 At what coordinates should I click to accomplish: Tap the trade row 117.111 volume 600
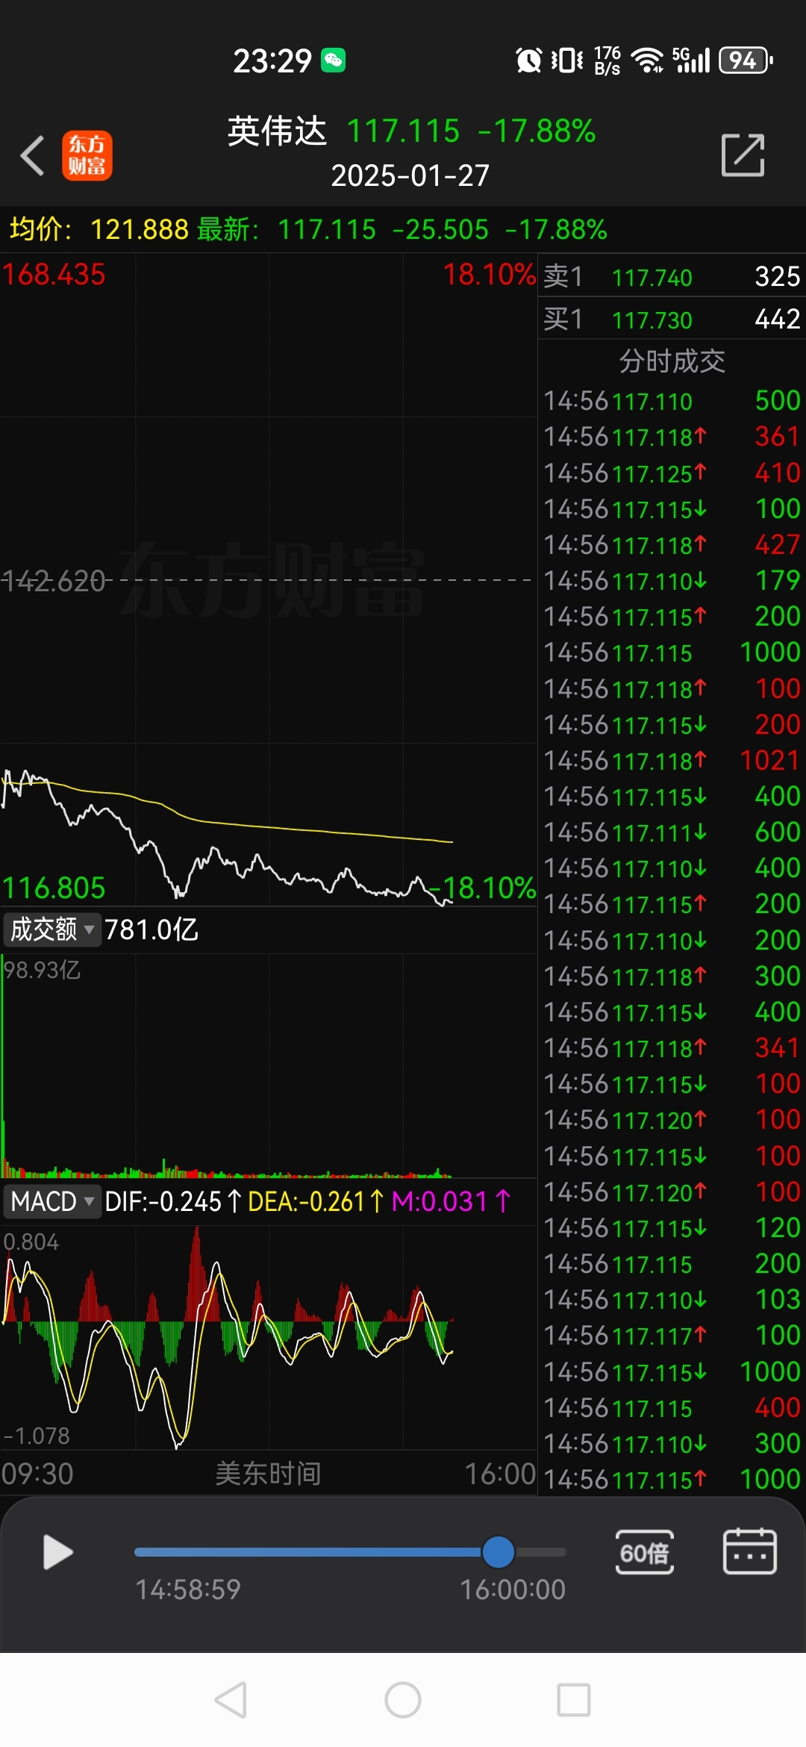tap(672, 832)
